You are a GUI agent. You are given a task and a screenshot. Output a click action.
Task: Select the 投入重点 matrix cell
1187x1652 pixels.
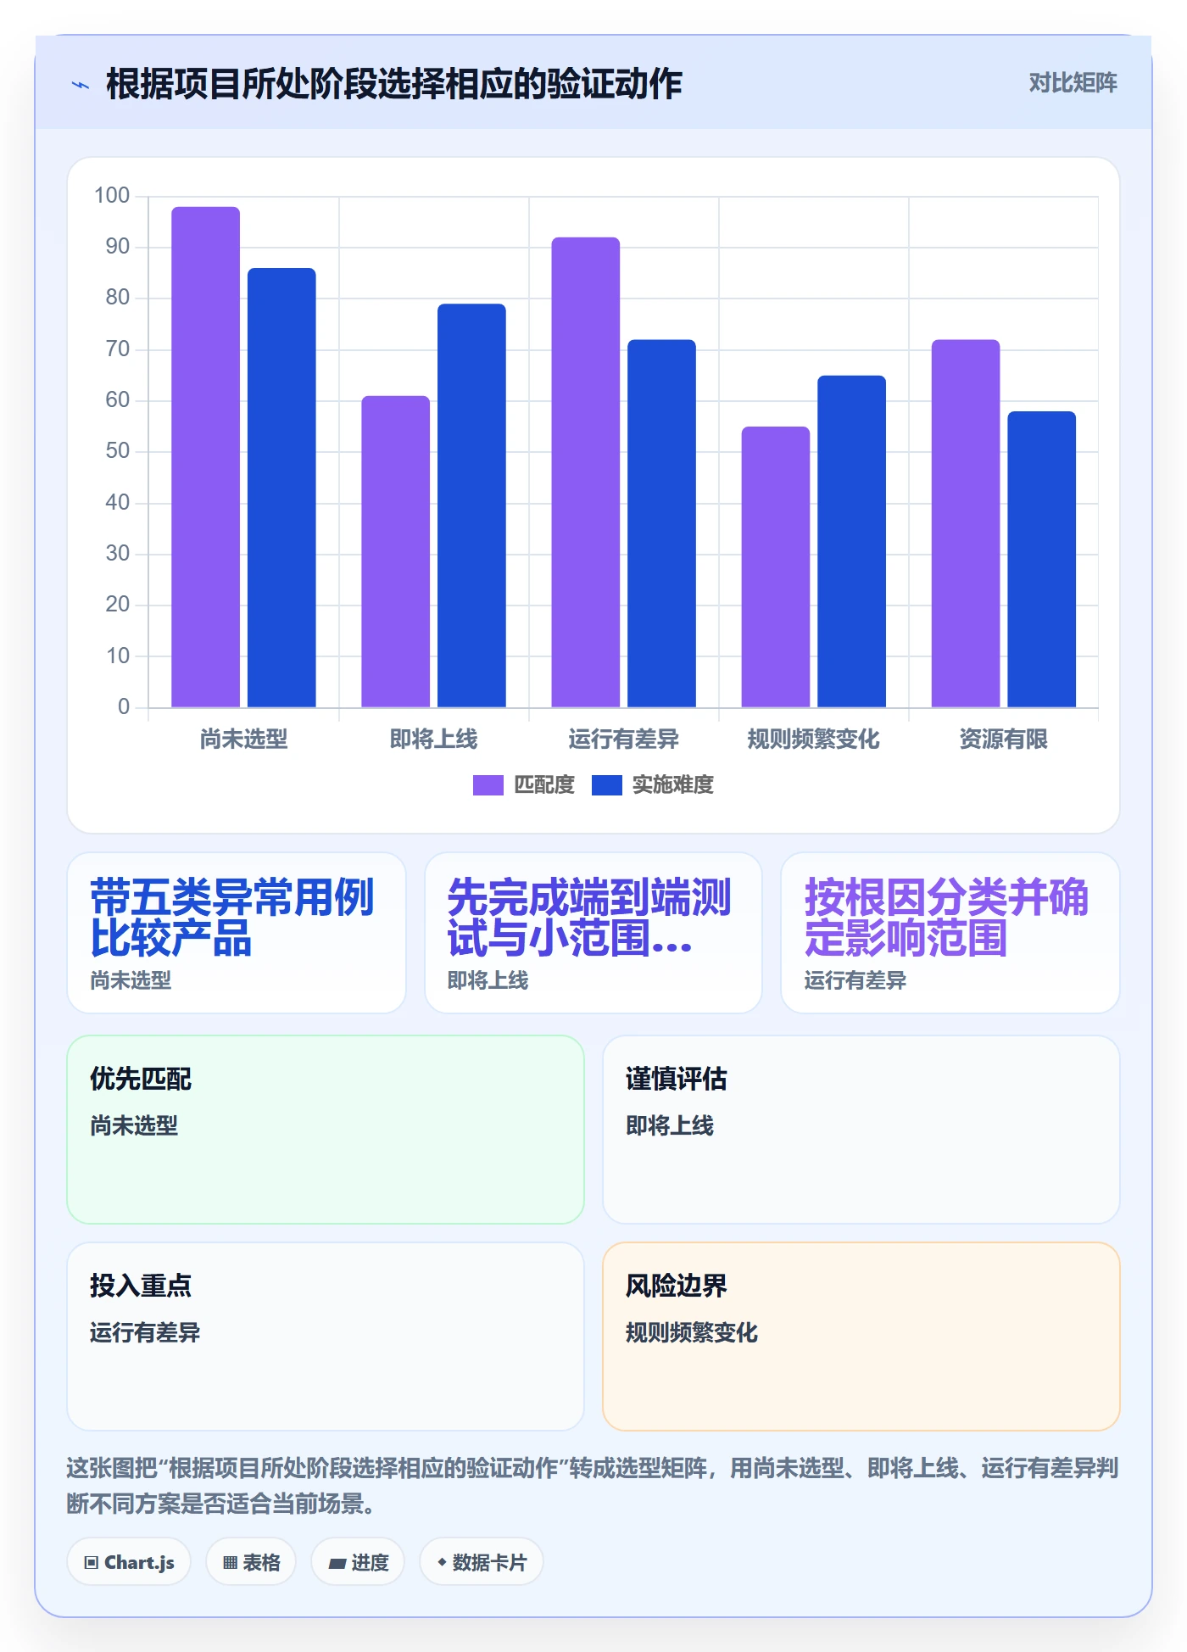(326, 1337)
